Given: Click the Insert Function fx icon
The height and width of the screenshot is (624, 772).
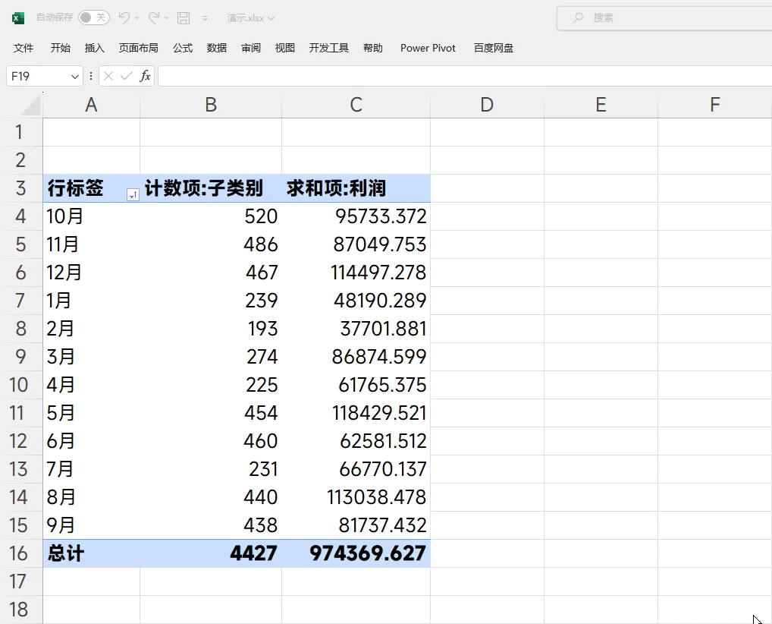Looking at the screenshot, I should 145,75.
